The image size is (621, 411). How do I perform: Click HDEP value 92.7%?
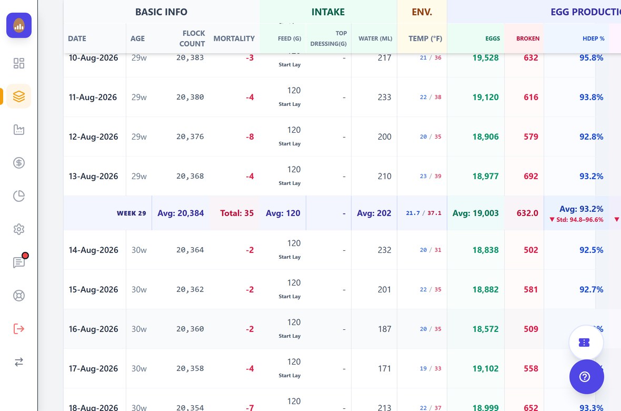592,290
